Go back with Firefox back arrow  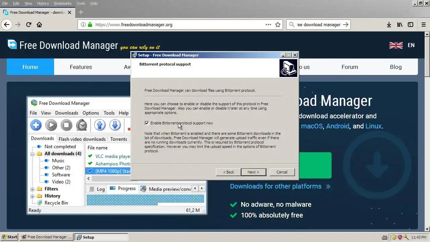pos(7,25)
